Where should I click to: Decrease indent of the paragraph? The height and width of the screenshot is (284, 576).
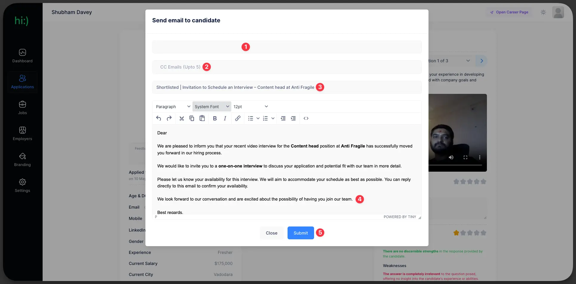click(283, 118)
